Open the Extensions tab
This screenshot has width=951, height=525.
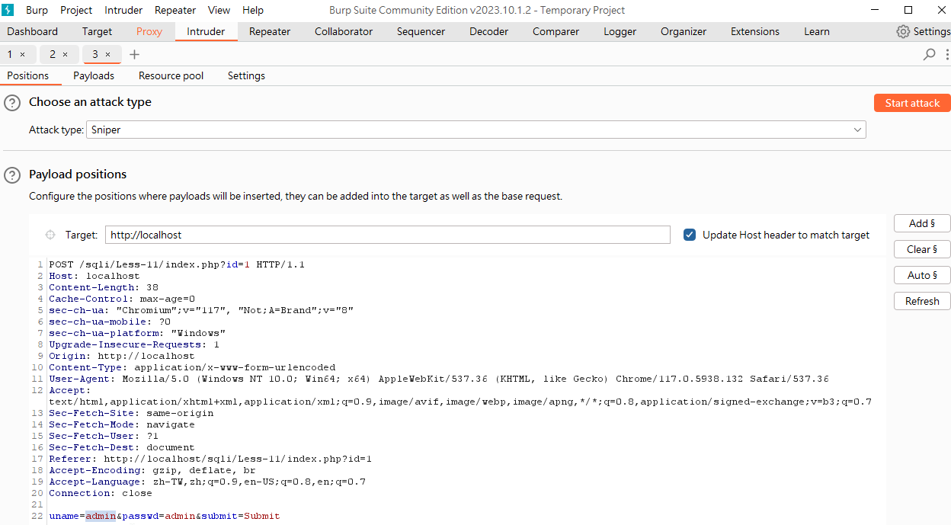coord(755,31)
